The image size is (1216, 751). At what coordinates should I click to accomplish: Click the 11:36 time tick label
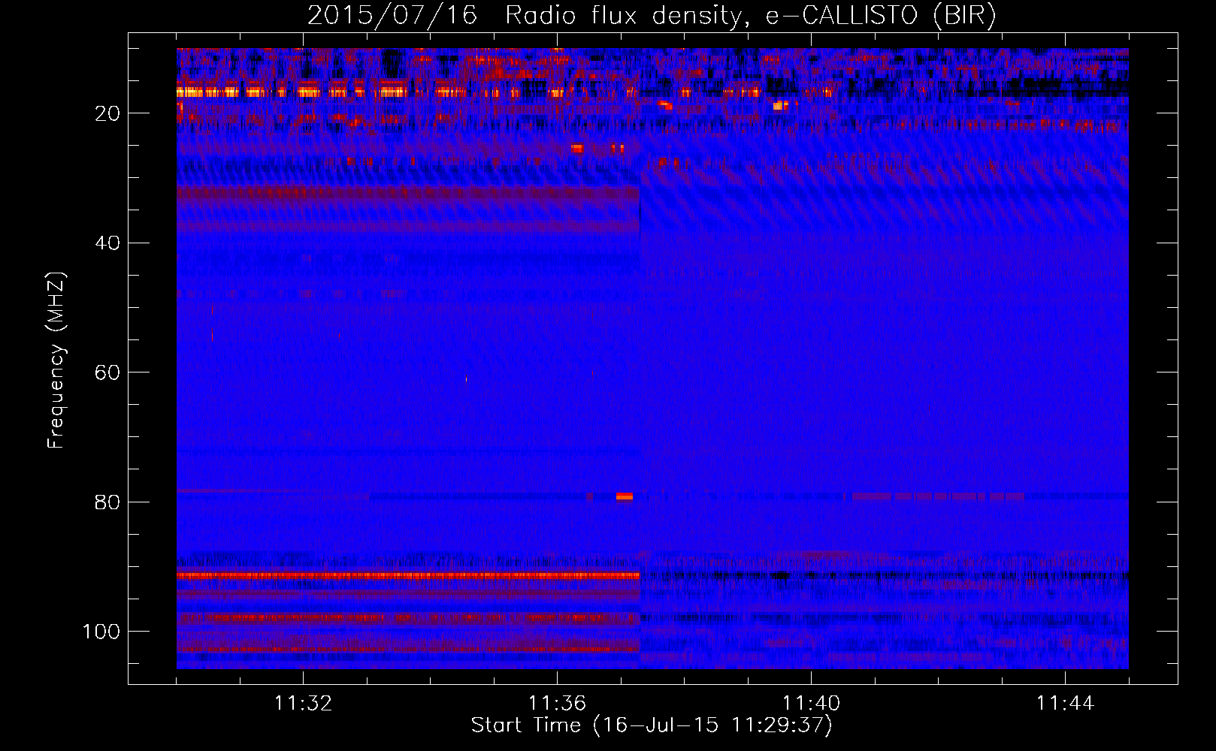557,704
